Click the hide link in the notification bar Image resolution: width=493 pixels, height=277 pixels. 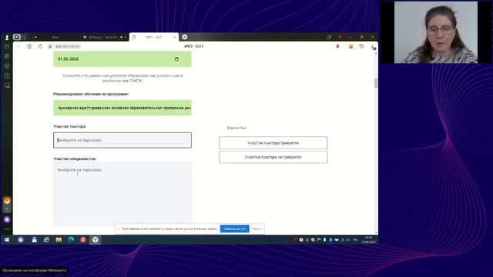pos(257,229)
